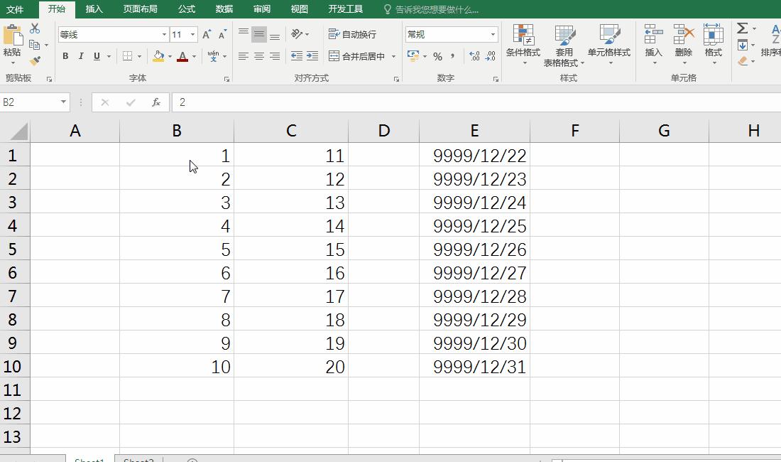Image resolution: width=781 pixels, height=462 pixels.
Task: Decrease decimal places
Action: pyautogui.click(x=491, y=56)
